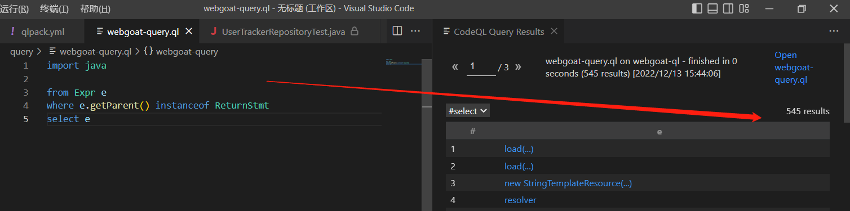Open results panel more actions menu
Screen dimensions: 850x211
(834, 32)
